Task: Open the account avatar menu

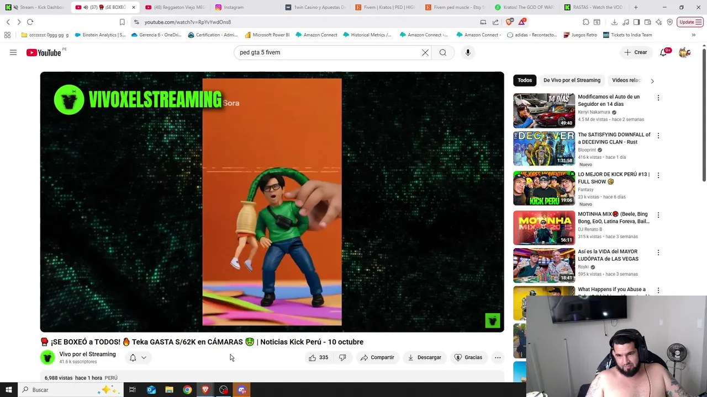Action: (685, 52)
